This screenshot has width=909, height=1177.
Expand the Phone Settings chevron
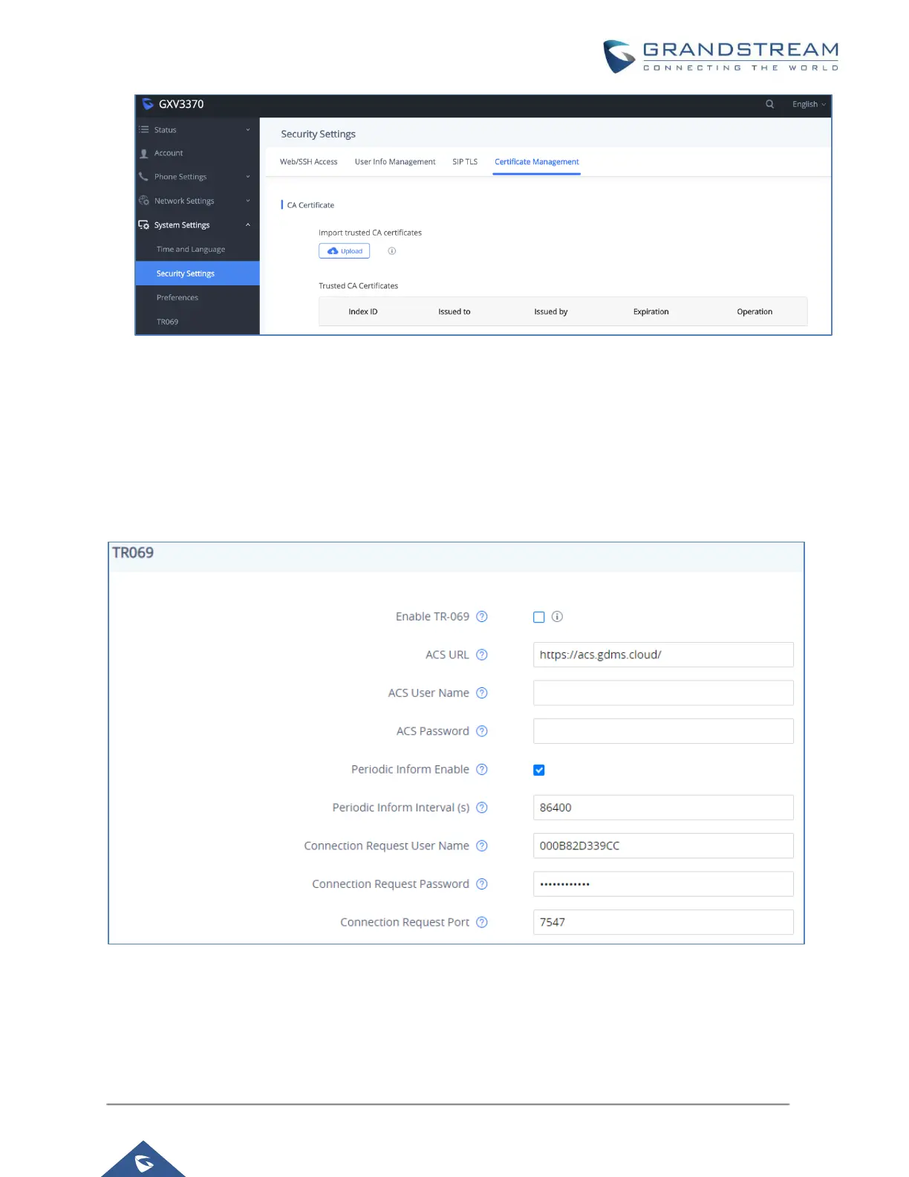pos(248,177)
